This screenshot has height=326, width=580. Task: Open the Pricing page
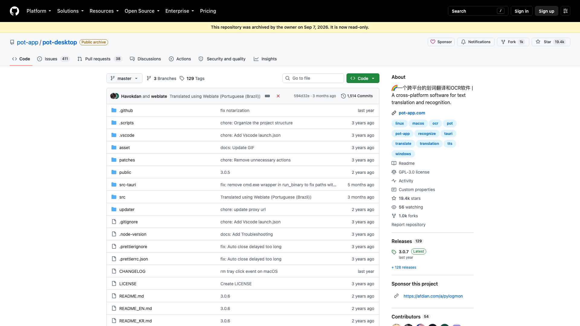point(208,11)
